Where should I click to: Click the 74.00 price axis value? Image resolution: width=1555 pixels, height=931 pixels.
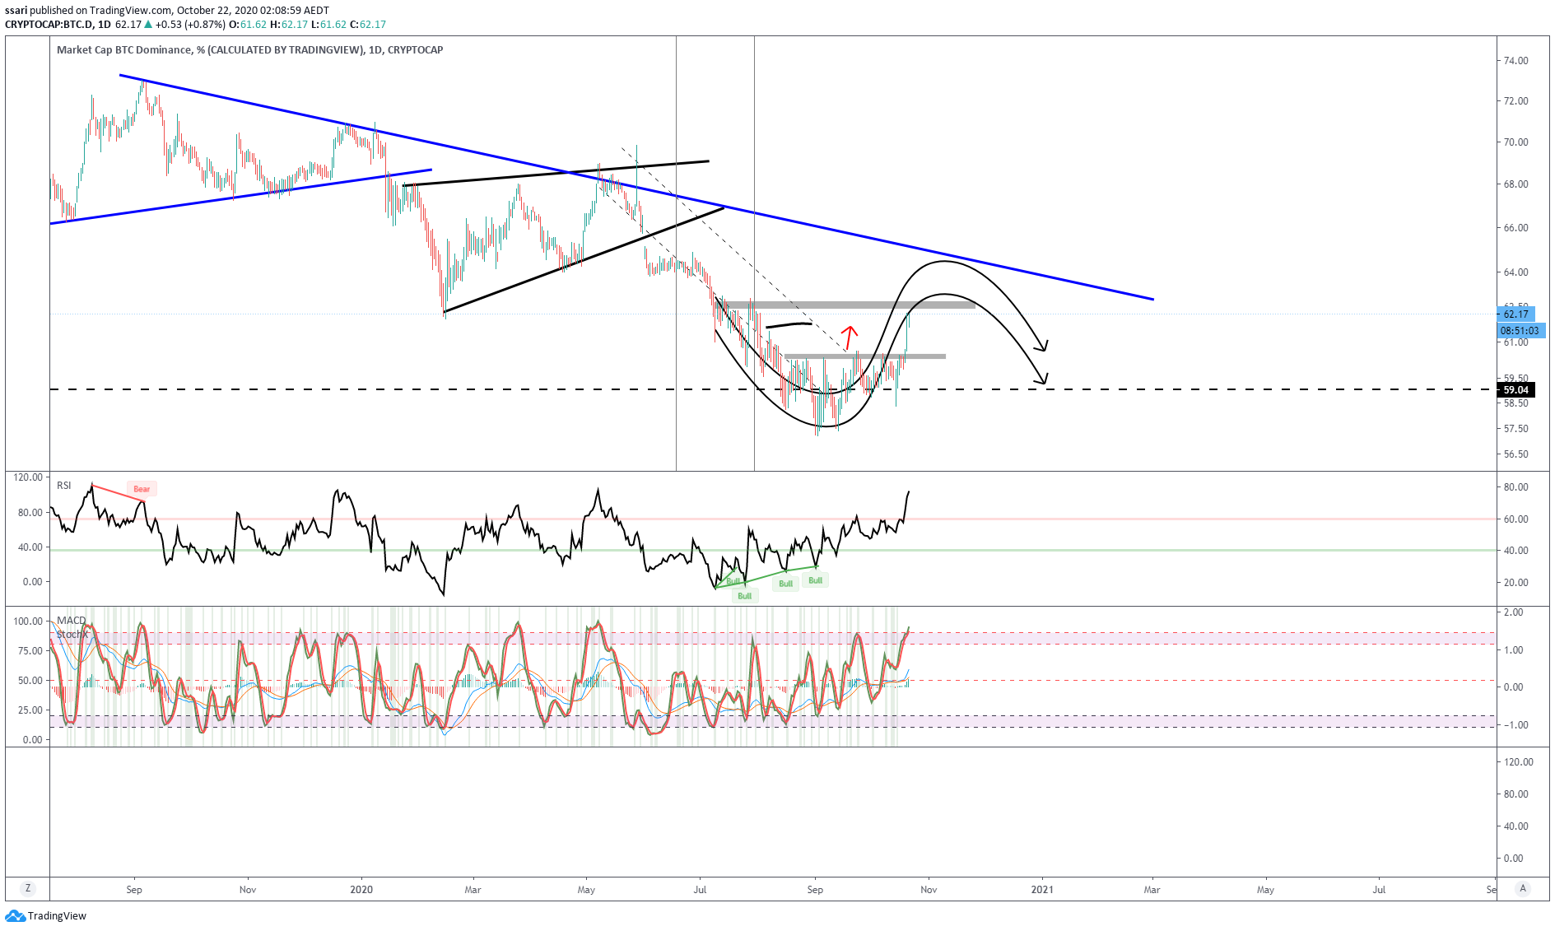click(1515, 60)
